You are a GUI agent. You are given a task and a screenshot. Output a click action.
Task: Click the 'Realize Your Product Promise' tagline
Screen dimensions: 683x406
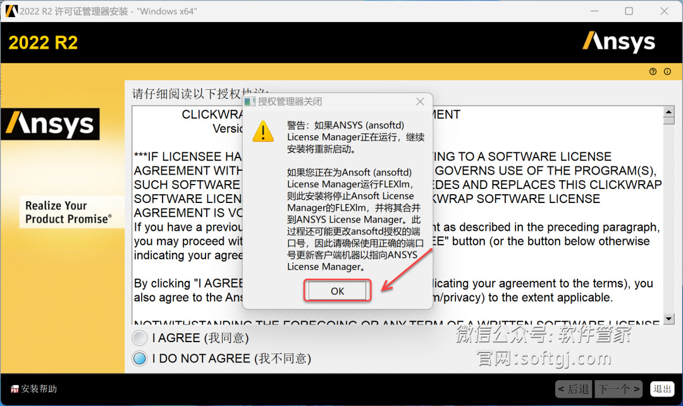point(68,212)
